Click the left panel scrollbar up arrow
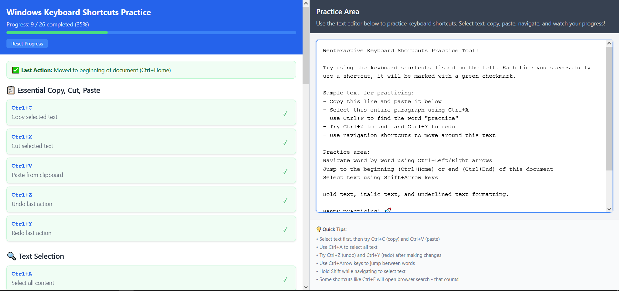Screen dimensions: 619x291 (306, 4)
